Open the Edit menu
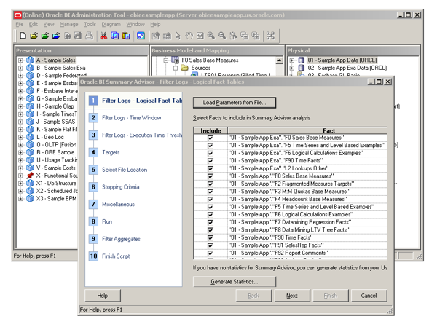This screenshot has height=327, width=437. pyautogui.click(x=34, y=24)
